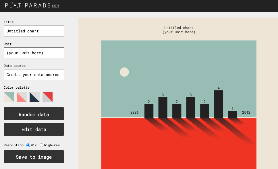This screenshot has height=169, width=278.
Task: Choose the navy and grey color palette
Action: [x=34, y=97]
